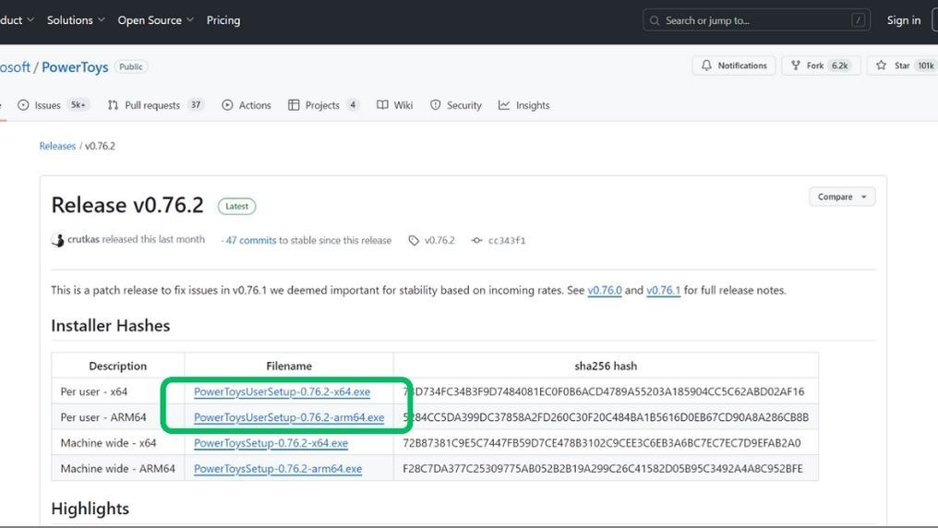This screenshot has width=938, height=528.
Task: Open commit cc343f1 link
Action: pos(507,240)
